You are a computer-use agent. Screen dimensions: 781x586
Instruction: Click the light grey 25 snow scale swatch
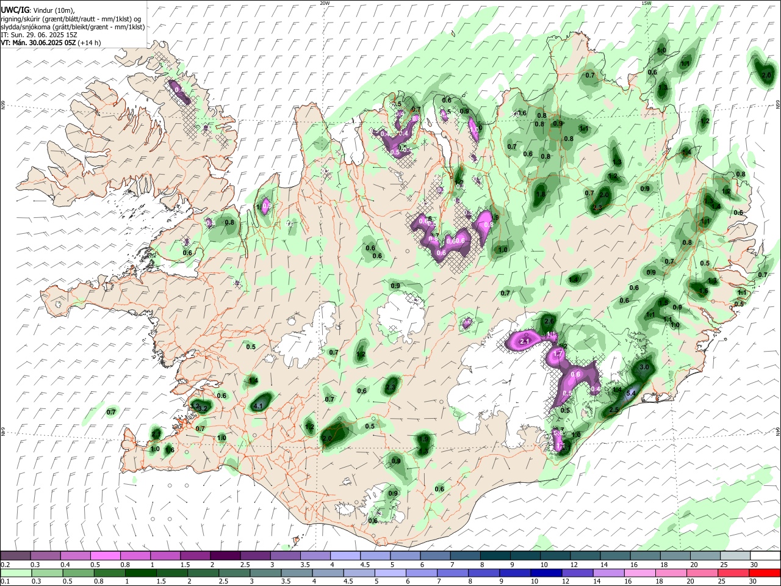[x=735, y=555]
